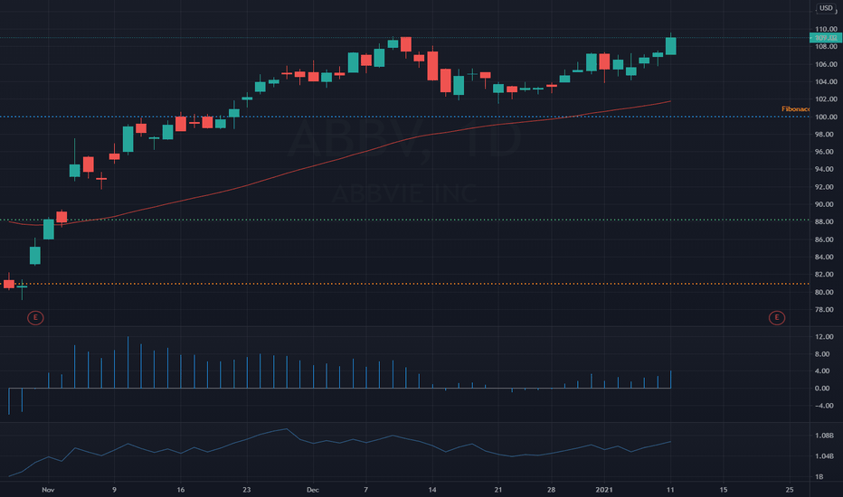The image size is (843, 497).
Task: Click the 25 date label on the time axis
Action: tap(790, 490)
